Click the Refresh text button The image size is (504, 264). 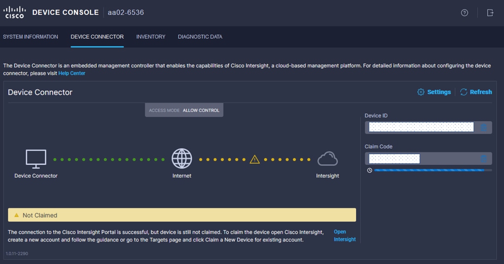tap(481, 92)
